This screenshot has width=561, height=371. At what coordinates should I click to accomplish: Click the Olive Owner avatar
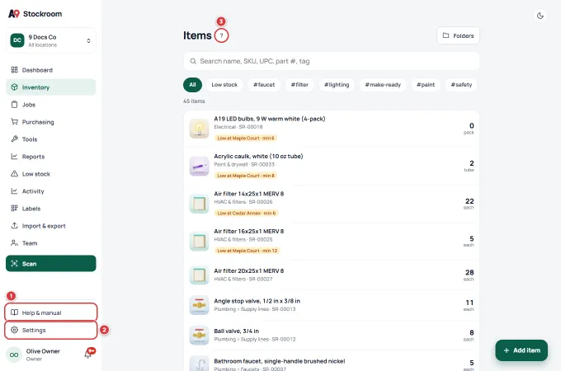14,355
